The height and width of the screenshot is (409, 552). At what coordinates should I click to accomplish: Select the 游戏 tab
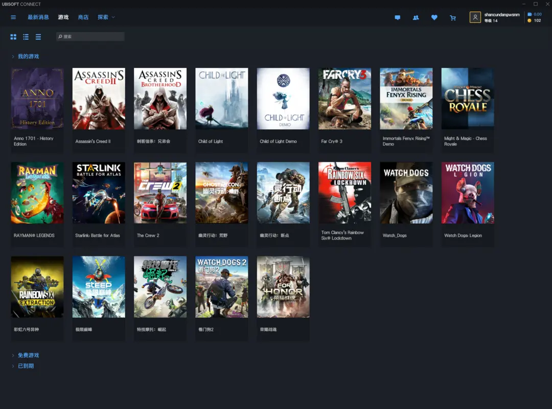tap(63, 17)
